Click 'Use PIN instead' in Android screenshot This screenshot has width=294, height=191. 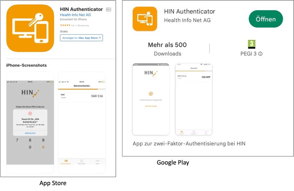tap(151, 106)
